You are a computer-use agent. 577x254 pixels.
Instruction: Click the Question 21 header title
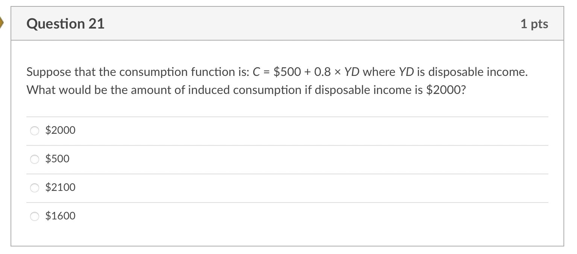(65, 23)
